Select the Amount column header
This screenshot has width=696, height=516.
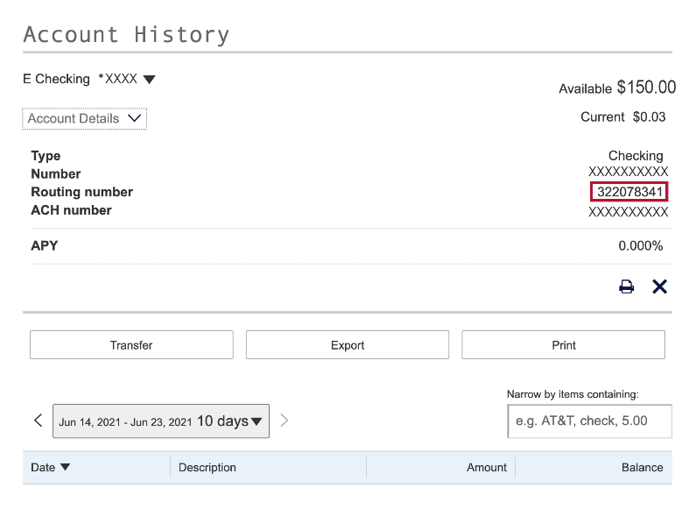point(486,467)
